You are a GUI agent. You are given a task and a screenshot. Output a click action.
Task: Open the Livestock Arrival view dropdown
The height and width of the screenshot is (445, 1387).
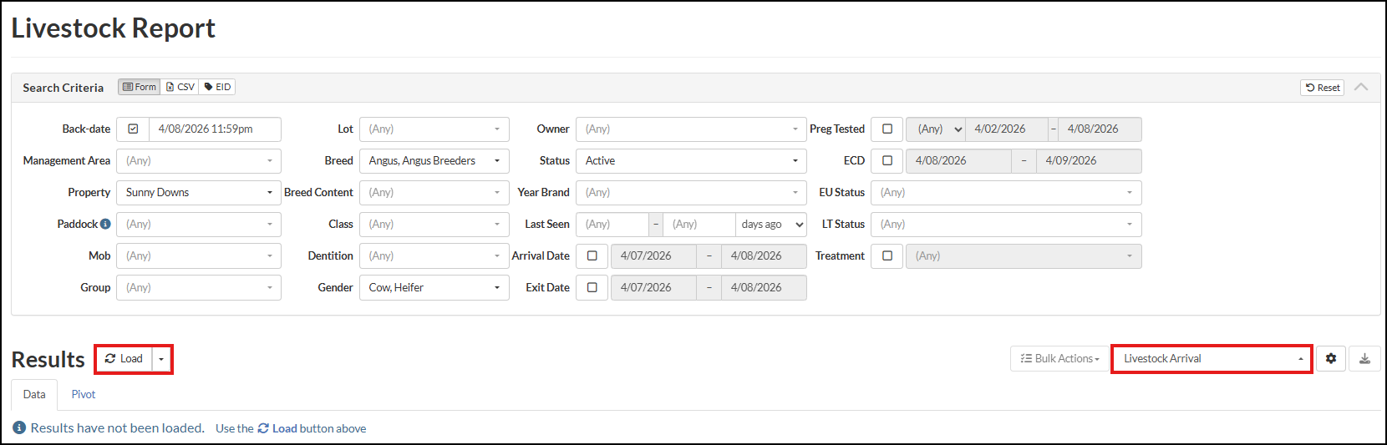click(x=1212, y=359)
